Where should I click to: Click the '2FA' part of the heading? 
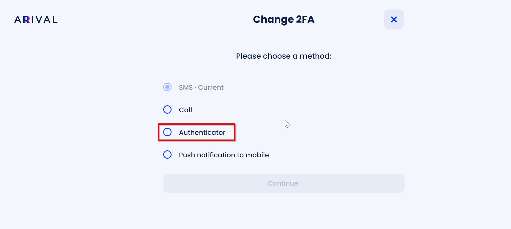(x=305, y=19)
